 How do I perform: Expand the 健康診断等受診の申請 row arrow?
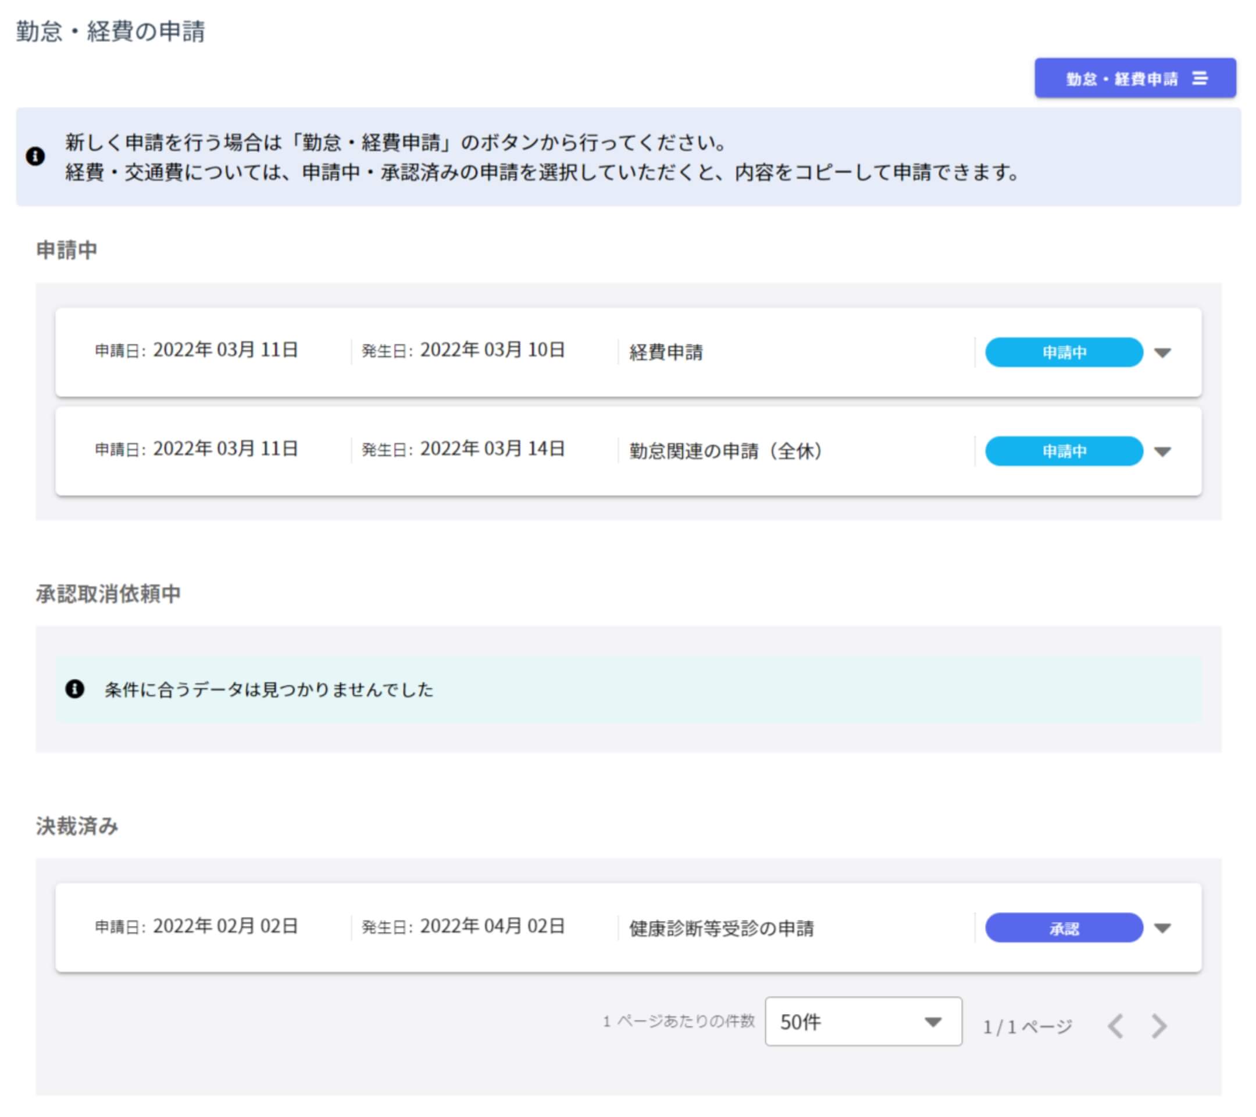pyautogui.click(x=1162, y=928)
